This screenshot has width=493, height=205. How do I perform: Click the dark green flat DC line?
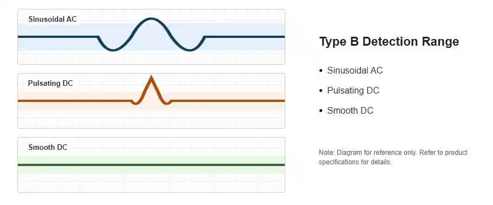pyautogui.click(x=151, y=164)
